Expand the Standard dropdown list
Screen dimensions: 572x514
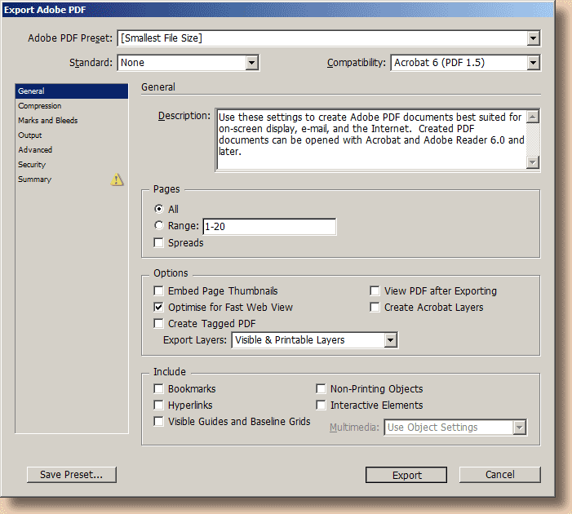coord(251,63)
